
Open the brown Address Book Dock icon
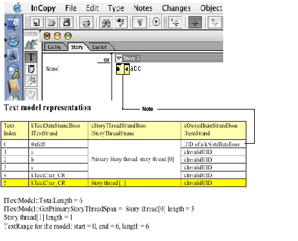click(14, 86)
